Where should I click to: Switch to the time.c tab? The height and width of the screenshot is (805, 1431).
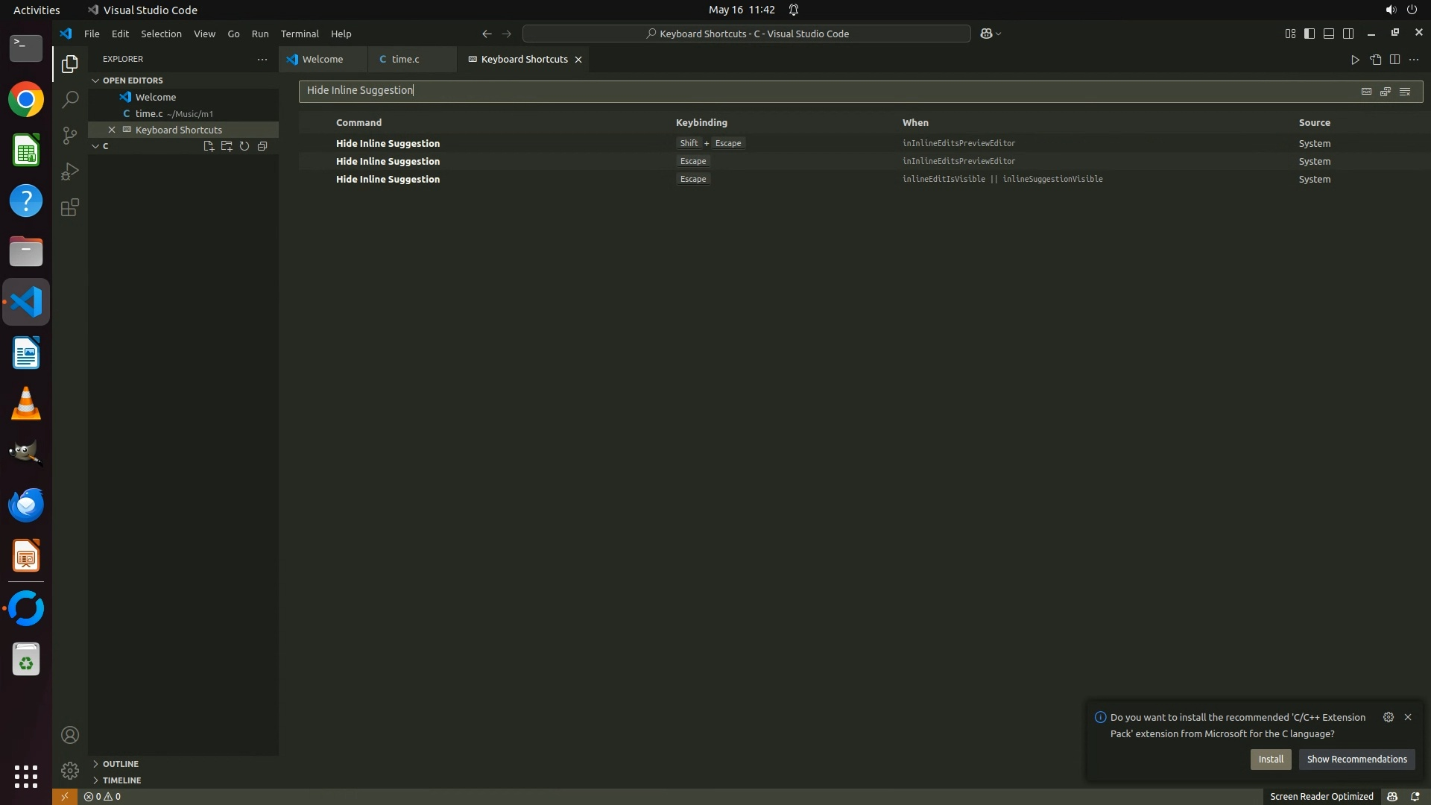(405, 59)
